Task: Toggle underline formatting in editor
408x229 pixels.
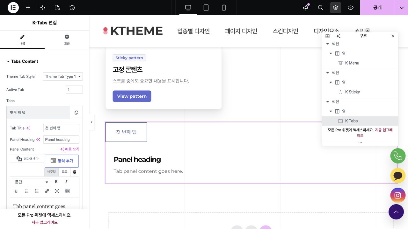Action: (x=16, y=191)
